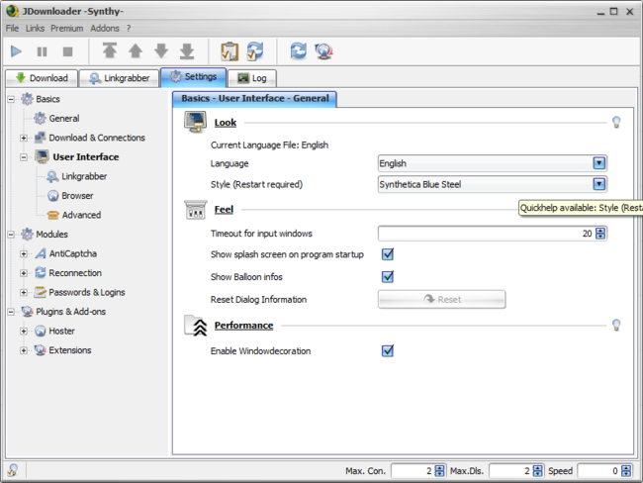Click the Timeout for input windows field
Viewport: 643px width, 483px height.
pyautogui.click(x=487, y=234)
